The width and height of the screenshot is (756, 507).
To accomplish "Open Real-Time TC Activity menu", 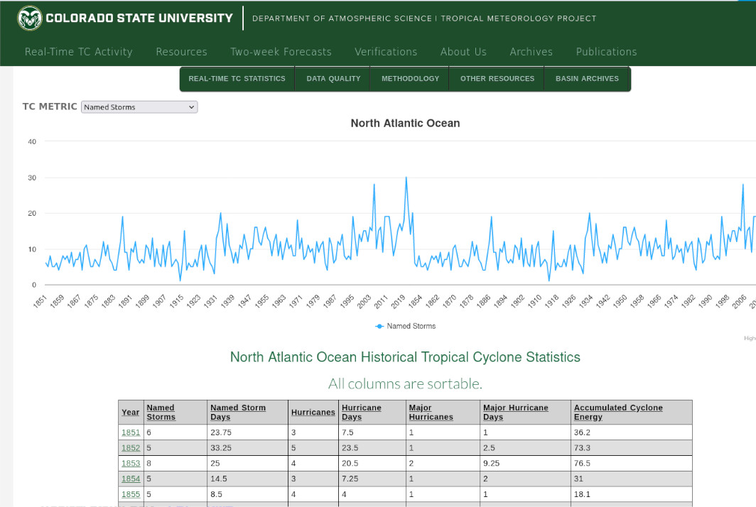I will tap(78, 52).
